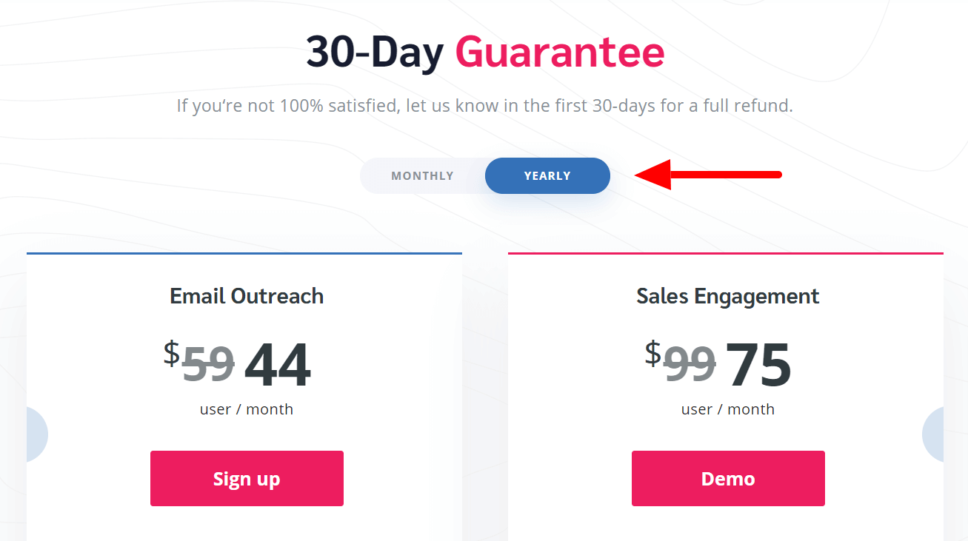The image size is (968, 541).
Task: Click user / month under Email Outreach price
Action: (247, 409)
